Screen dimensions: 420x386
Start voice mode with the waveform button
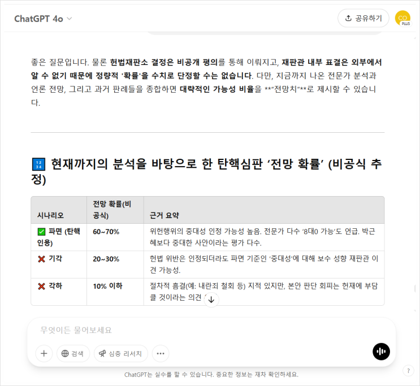[x=381, y=352]
